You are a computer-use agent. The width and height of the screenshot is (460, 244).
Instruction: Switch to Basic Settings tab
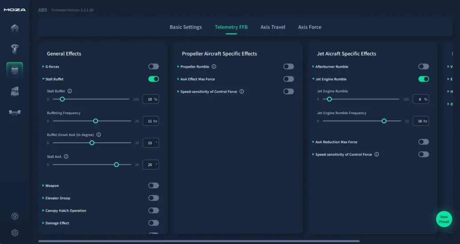[186, 27]
